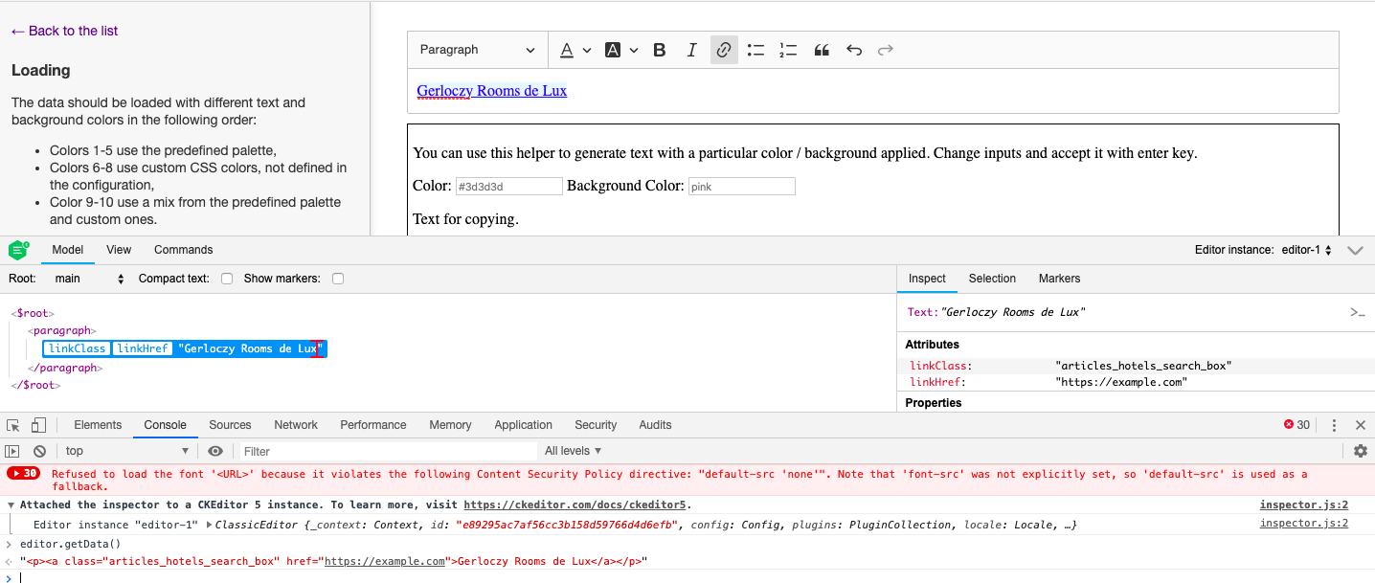The height and width of the screenshot is (583, 1375).
Task: Click the Background Color input field
Action: point(741,187)
